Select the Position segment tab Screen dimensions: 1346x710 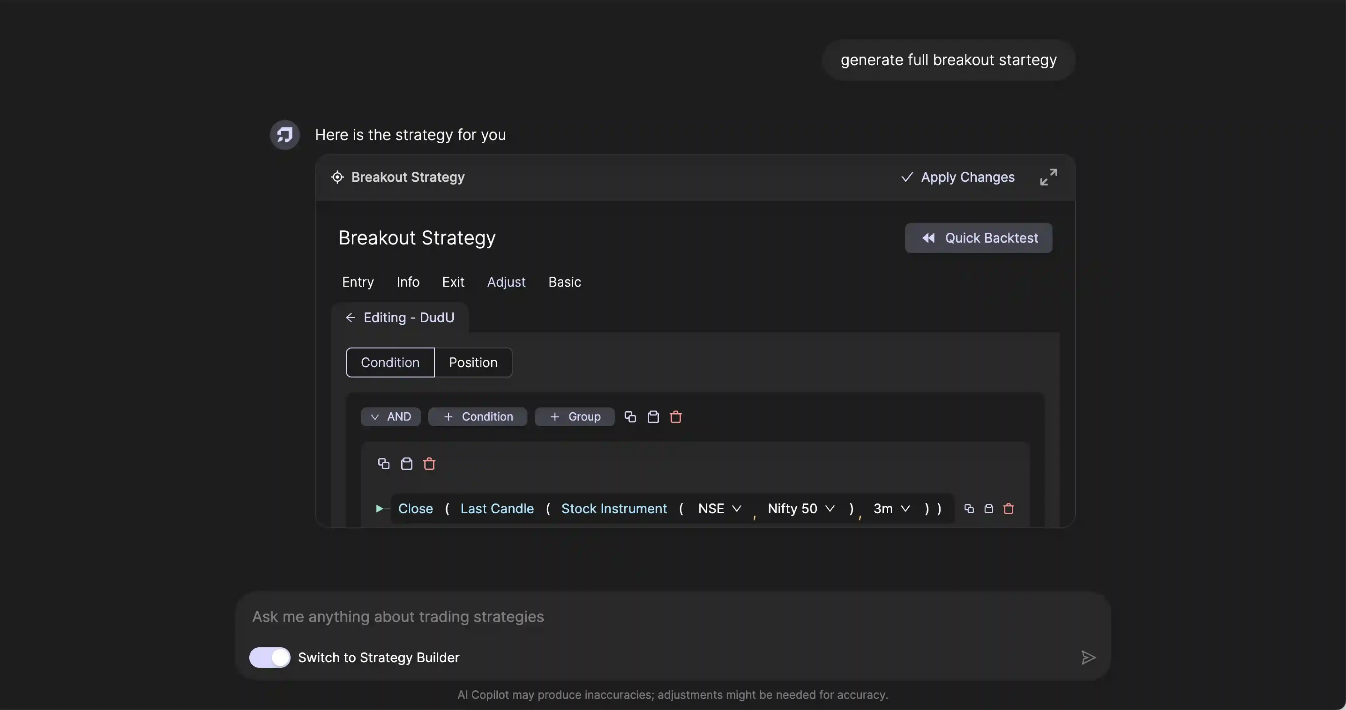tap(473, 362)
